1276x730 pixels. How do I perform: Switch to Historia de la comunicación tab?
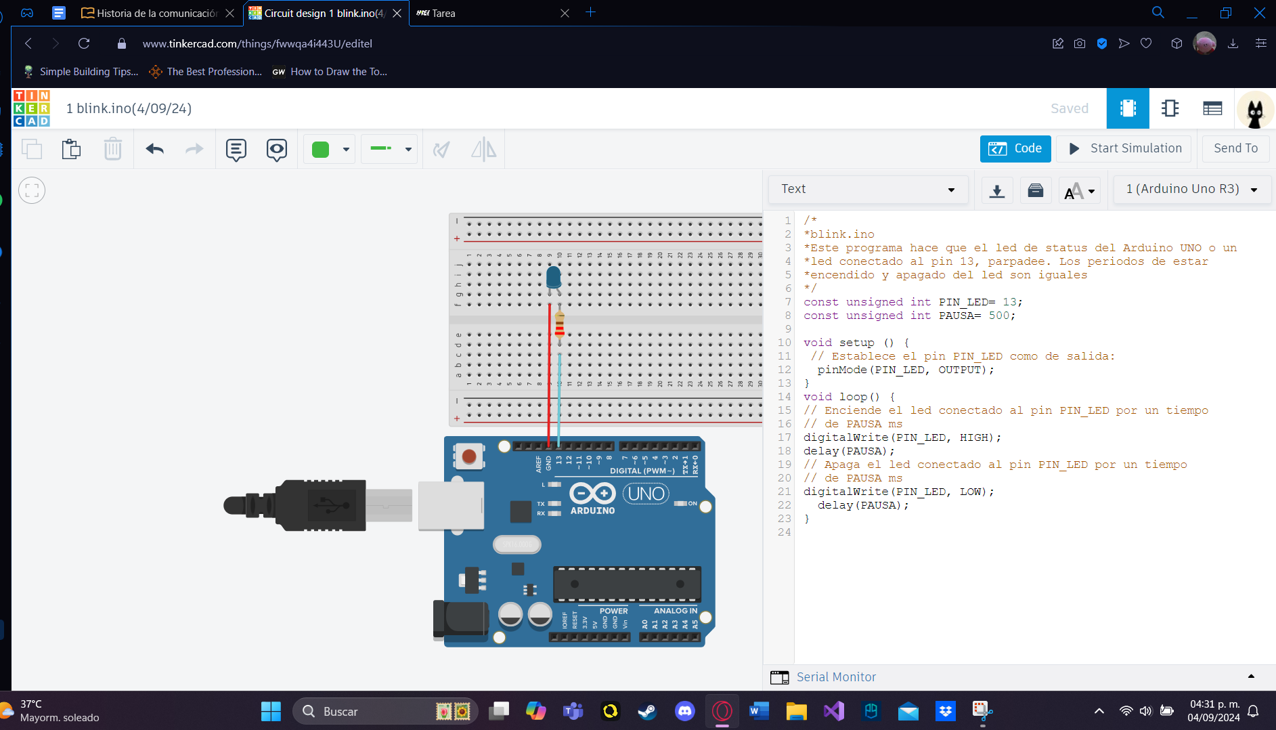156,13
